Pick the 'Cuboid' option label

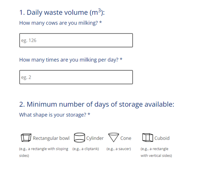tap(162, 138)
